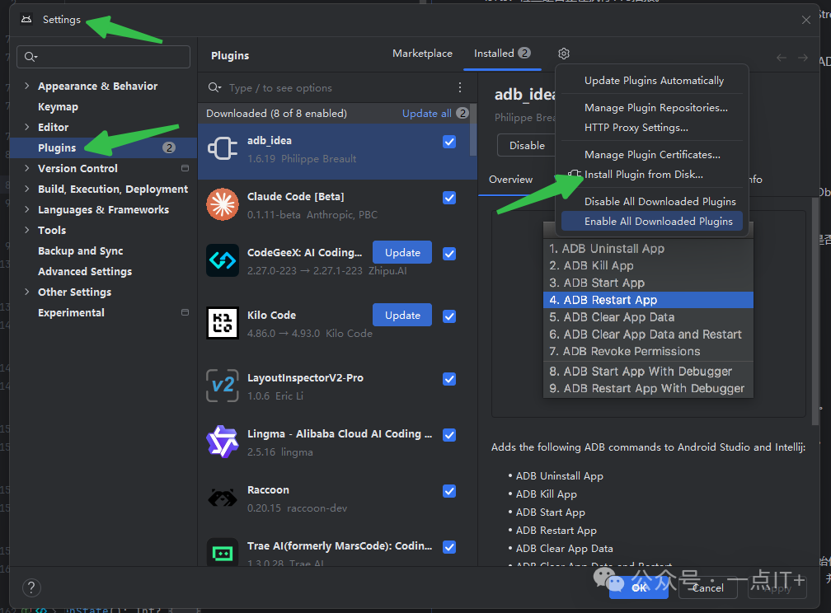Image resolution: width=831 pixels, height=613 pixels.
Task: Uncheck the CodeGeeX plugin checkbox
Action: pyautogui.click(x=448, y=254)
